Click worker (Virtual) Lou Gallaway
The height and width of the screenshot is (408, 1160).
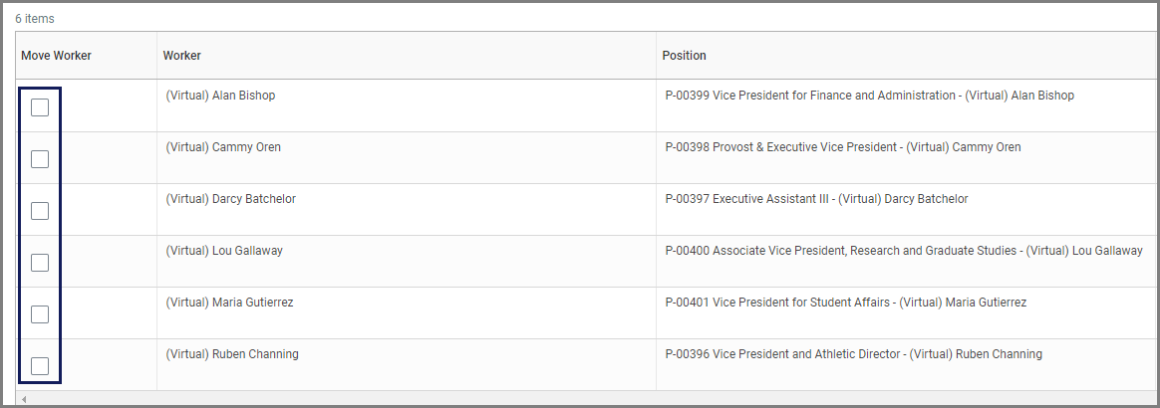tap(224, 251)
